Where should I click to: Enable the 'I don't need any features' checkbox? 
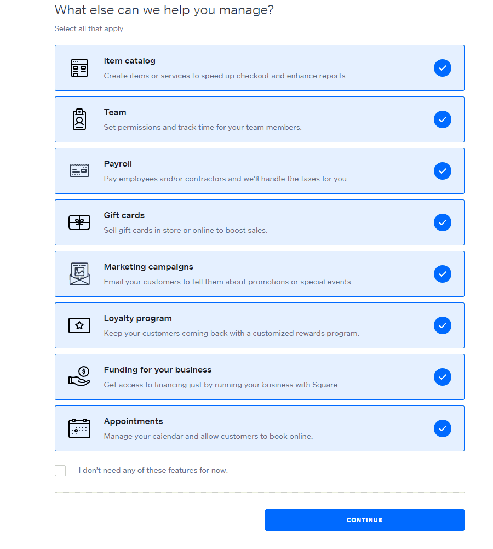(x=60, y=470)
